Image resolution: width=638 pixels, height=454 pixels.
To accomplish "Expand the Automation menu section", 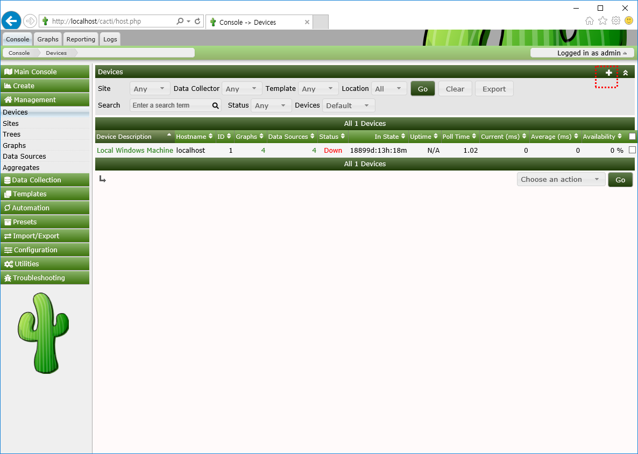I will [x=45, y=208].
